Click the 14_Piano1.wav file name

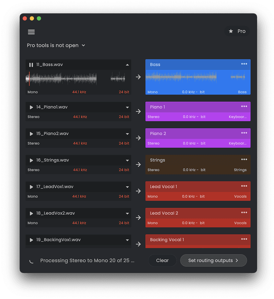click(52, 107)
